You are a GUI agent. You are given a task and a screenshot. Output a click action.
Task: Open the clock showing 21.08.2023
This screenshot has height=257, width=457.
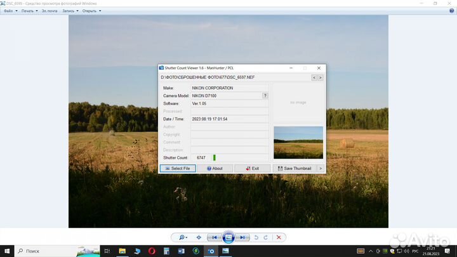click(431, 251)
